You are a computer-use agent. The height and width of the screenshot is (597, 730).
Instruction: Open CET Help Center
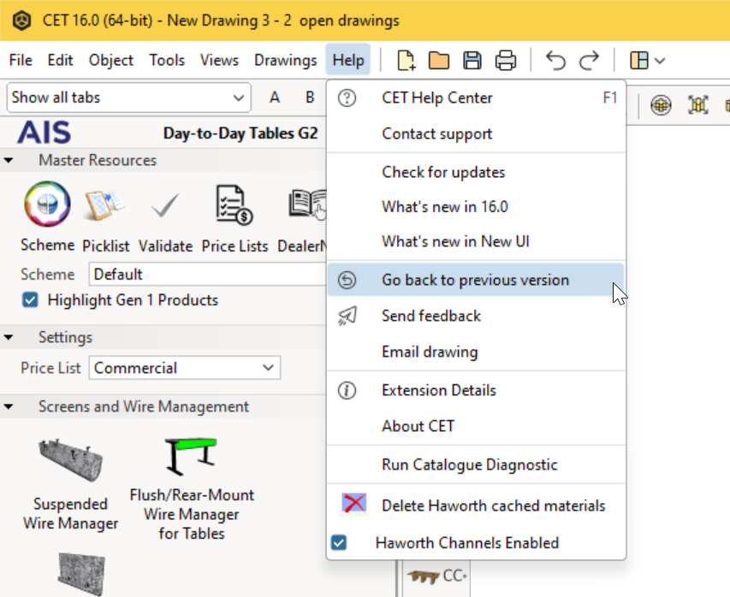tap(436, 98)
